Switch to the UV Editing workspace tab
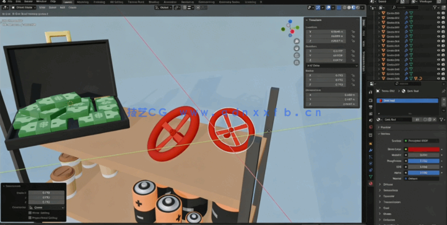 [x=116, y=2]
